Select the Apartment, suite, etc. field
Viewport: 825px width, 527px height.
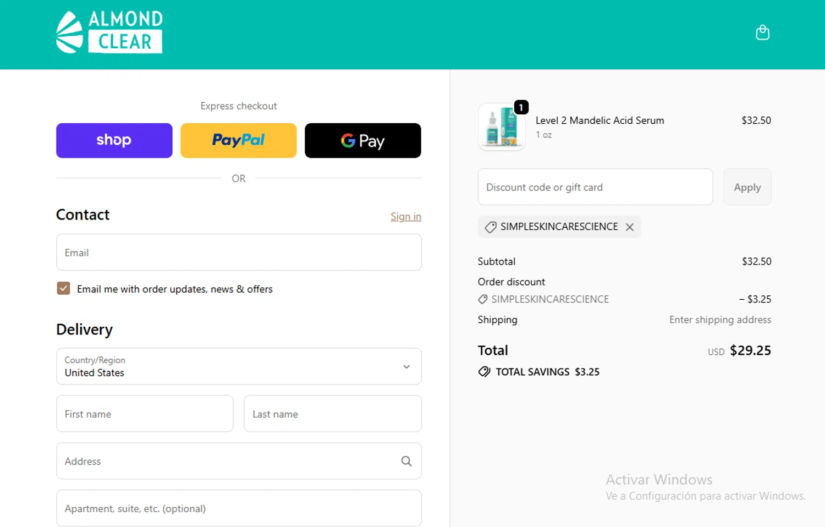(x=239, y=508)
